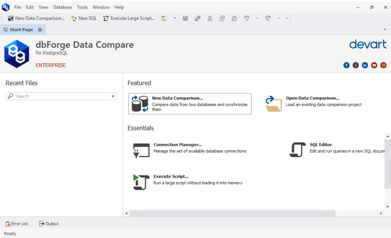Click the Connection Manager plug icon
The width and height of the screenshot is (391, 238).
[x=141, y=150]
